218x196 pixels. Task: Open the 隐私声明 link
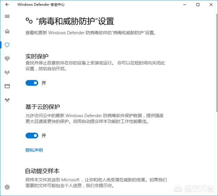pos(34,150)
